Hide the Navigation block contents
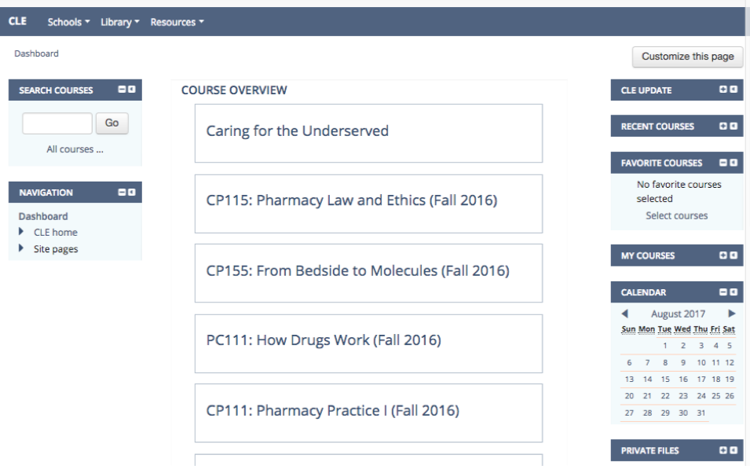Screen dimensions: 750x466 [123, 192]
